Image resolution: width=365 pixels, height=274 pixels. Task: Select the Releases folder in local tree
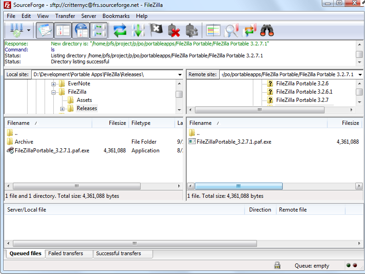[87, 108]
